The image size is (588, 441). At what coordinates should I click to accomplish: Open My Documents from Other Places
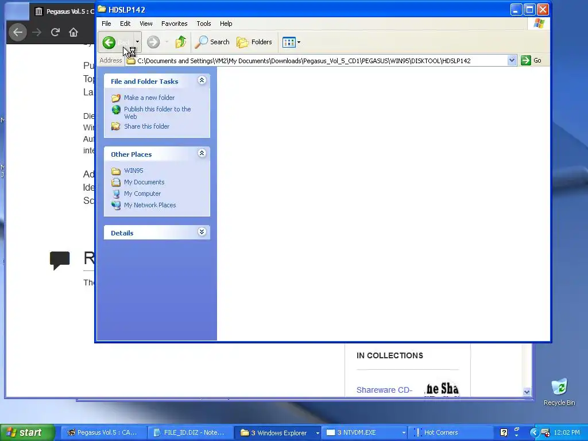(144, 182)
